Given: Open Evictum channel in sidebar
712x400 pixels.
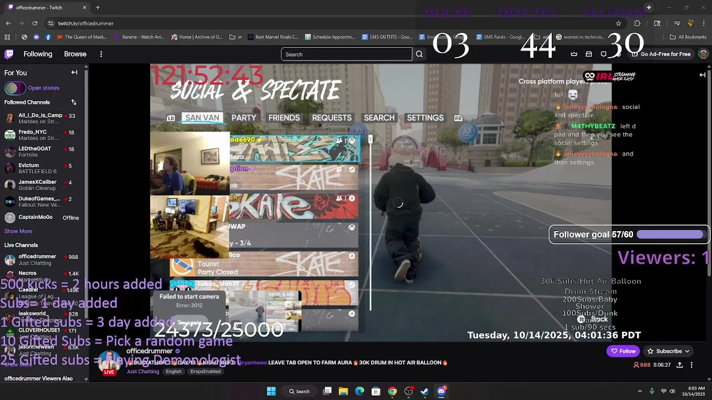Looking at the screenshot, I should pos(43,168).
